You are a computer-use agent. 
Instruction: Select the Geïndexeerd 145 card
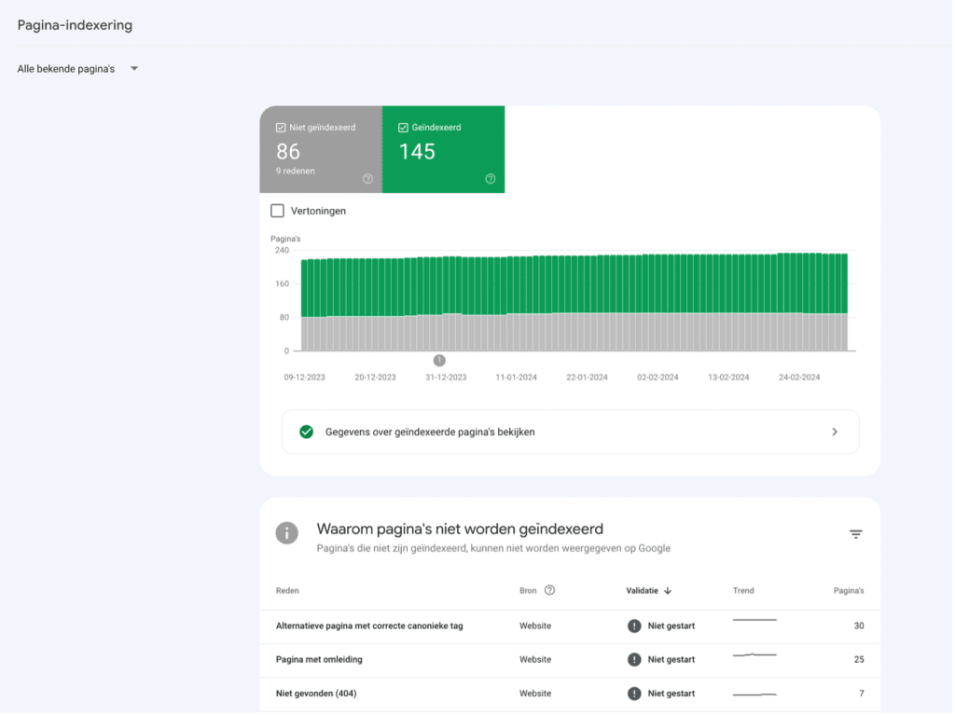tap(443, 149)
